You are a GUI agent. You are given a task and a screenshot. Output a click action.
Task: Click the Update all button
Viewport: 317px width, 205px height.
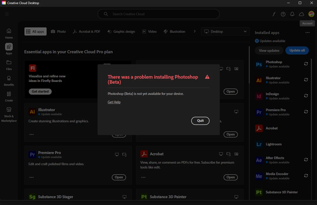click(297, 50)
